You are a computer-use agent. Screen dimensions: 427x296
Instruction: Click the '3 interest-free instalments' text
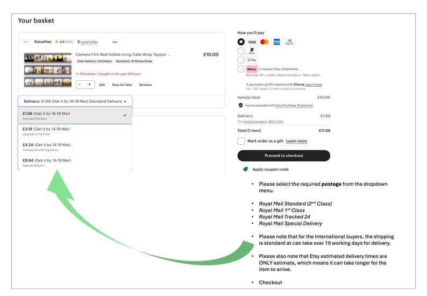pos(278,69)
